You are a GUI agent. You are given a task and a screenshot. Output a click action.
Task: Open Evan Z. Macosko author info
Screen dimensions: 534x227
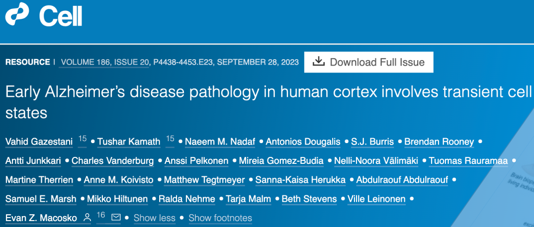click(x=41, y=218)
